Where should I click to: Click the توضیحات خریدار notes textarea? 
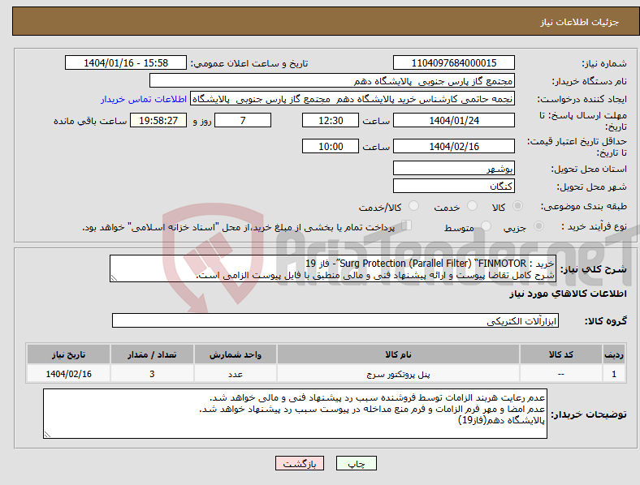click(x=295, y=414)
